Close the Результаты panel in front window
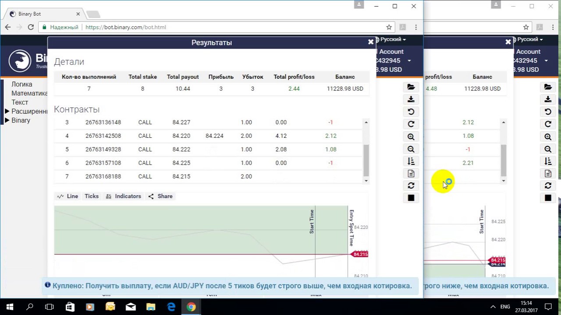 pos(371,42)
